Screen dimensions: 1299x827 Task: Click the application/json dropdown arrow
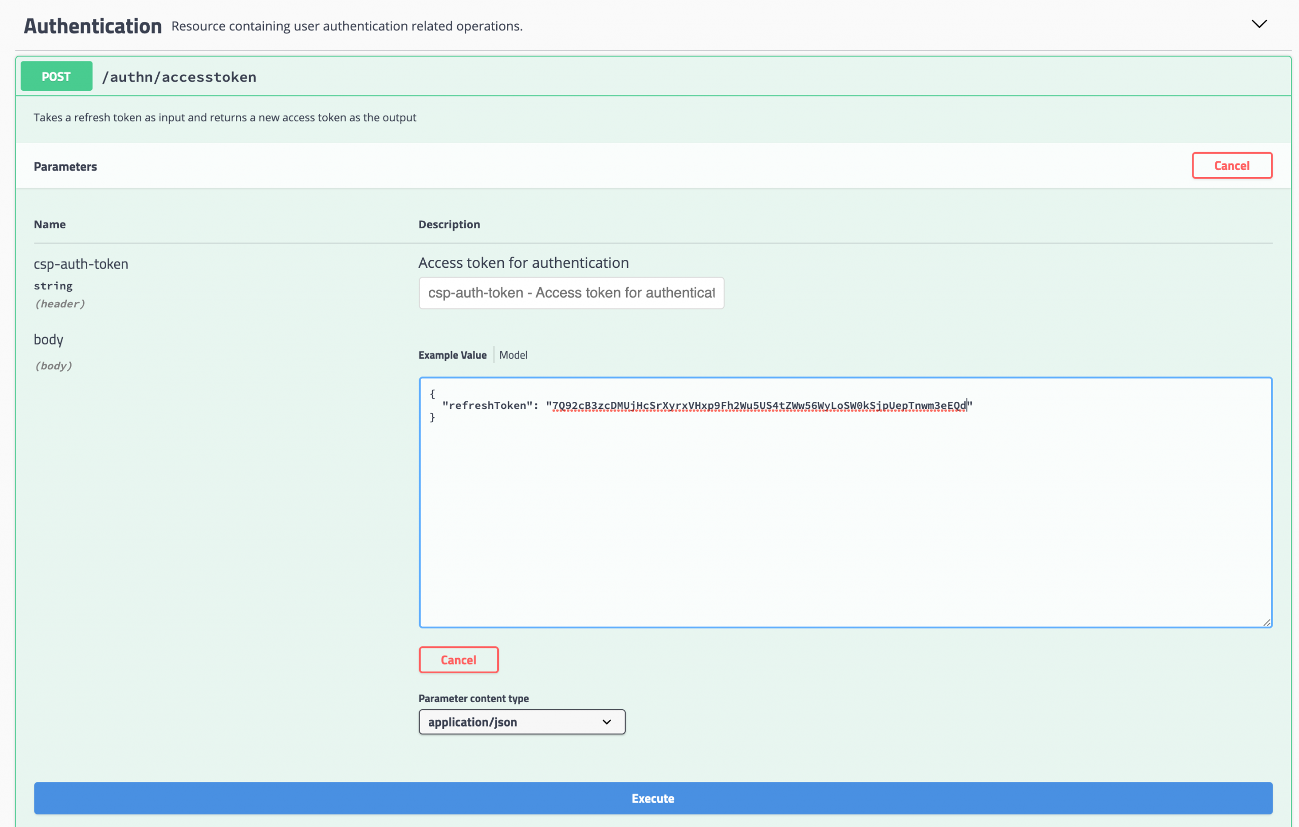pyautogui.click(x=606, y=722)
